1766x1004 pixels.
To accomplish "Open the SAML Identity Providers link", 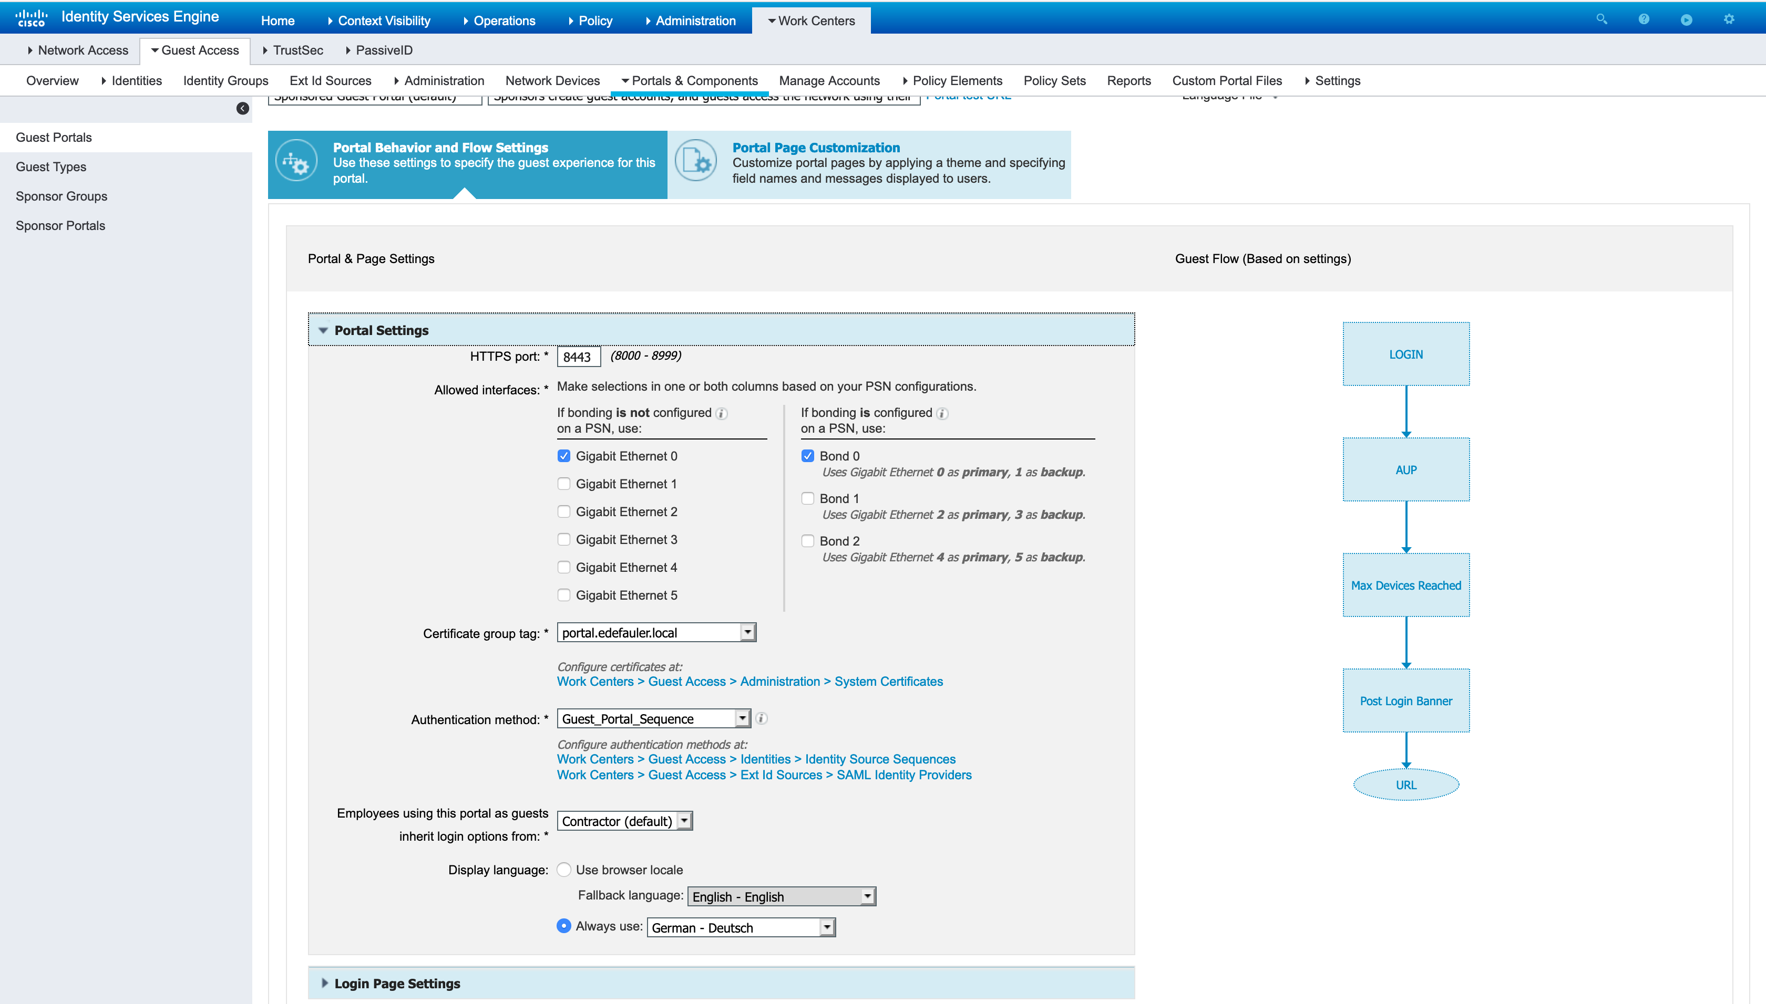I will point(903,775).
